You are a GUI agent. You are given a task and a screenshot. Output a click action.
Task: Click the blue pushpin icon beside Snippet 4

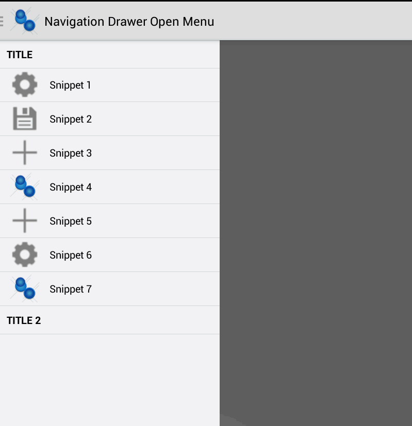[x=25, y=186]
